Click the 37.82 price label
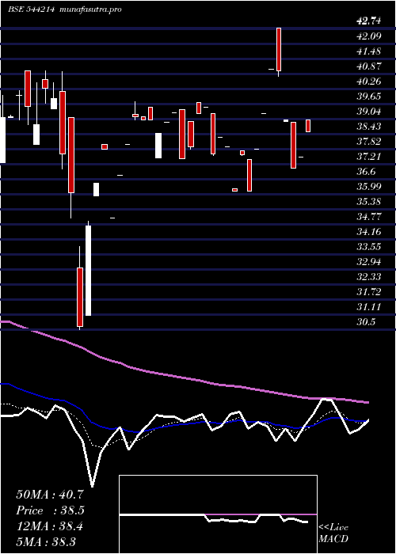The height and width of the screenshot is (554, 396). click(x=369, y=142)
